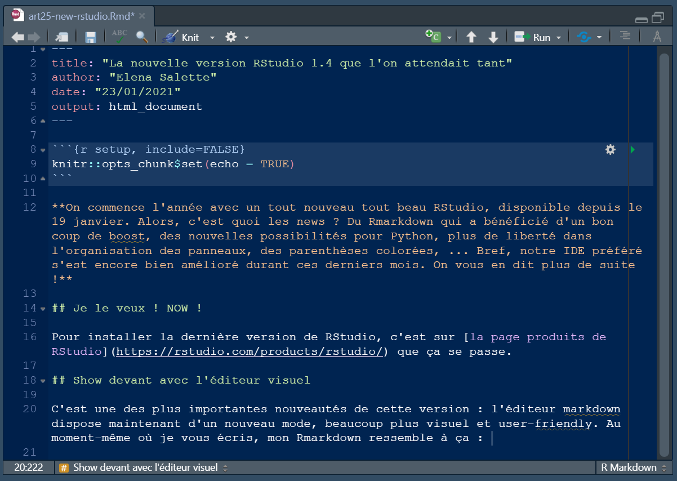
Task: Close the art25-new-rstudio.Rmd tab
Action: coord(142,16)
